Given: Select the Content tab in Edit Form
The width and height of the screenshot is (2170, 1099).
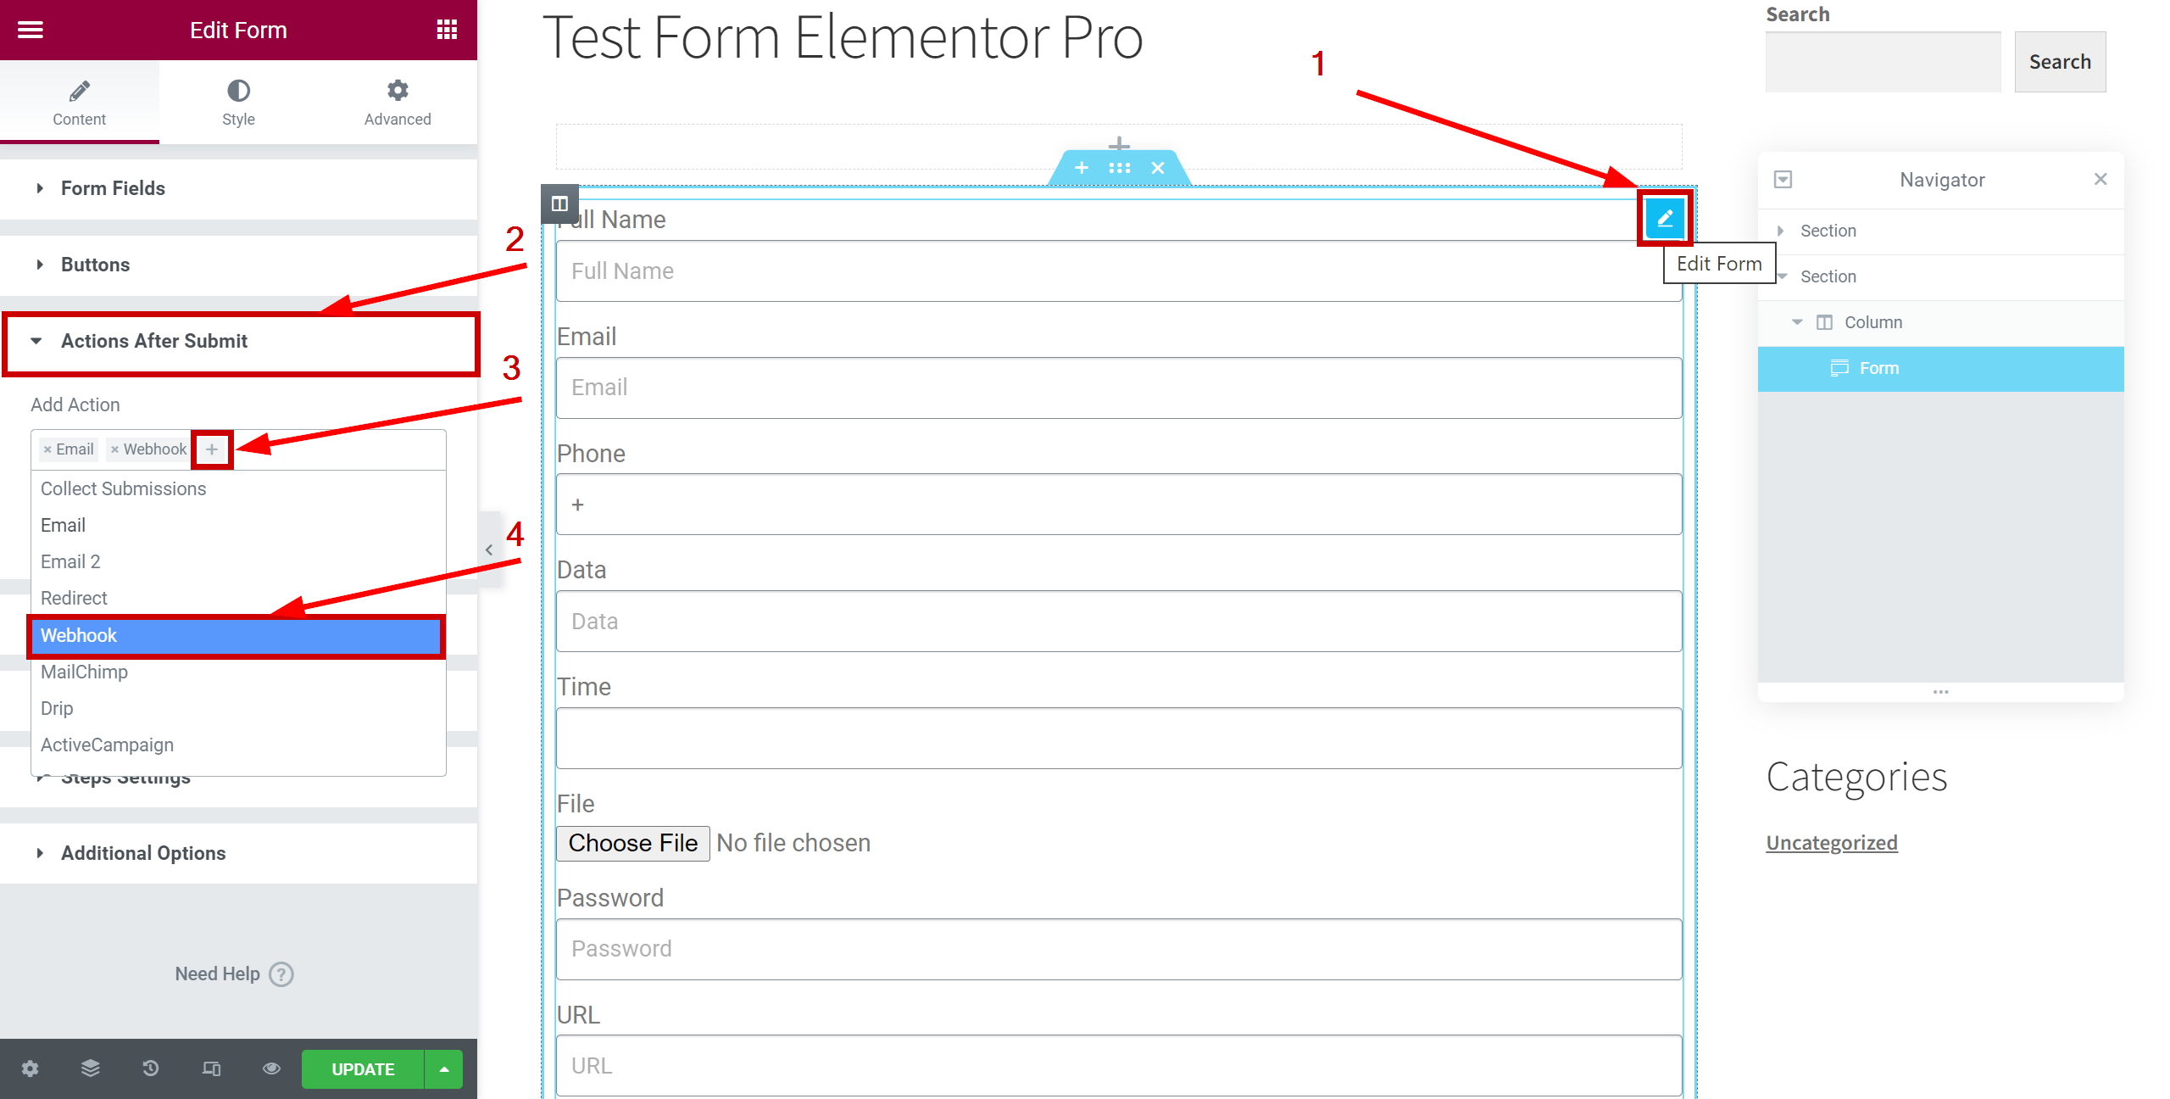Looking at the screenshot, I should tap(79, 101).
